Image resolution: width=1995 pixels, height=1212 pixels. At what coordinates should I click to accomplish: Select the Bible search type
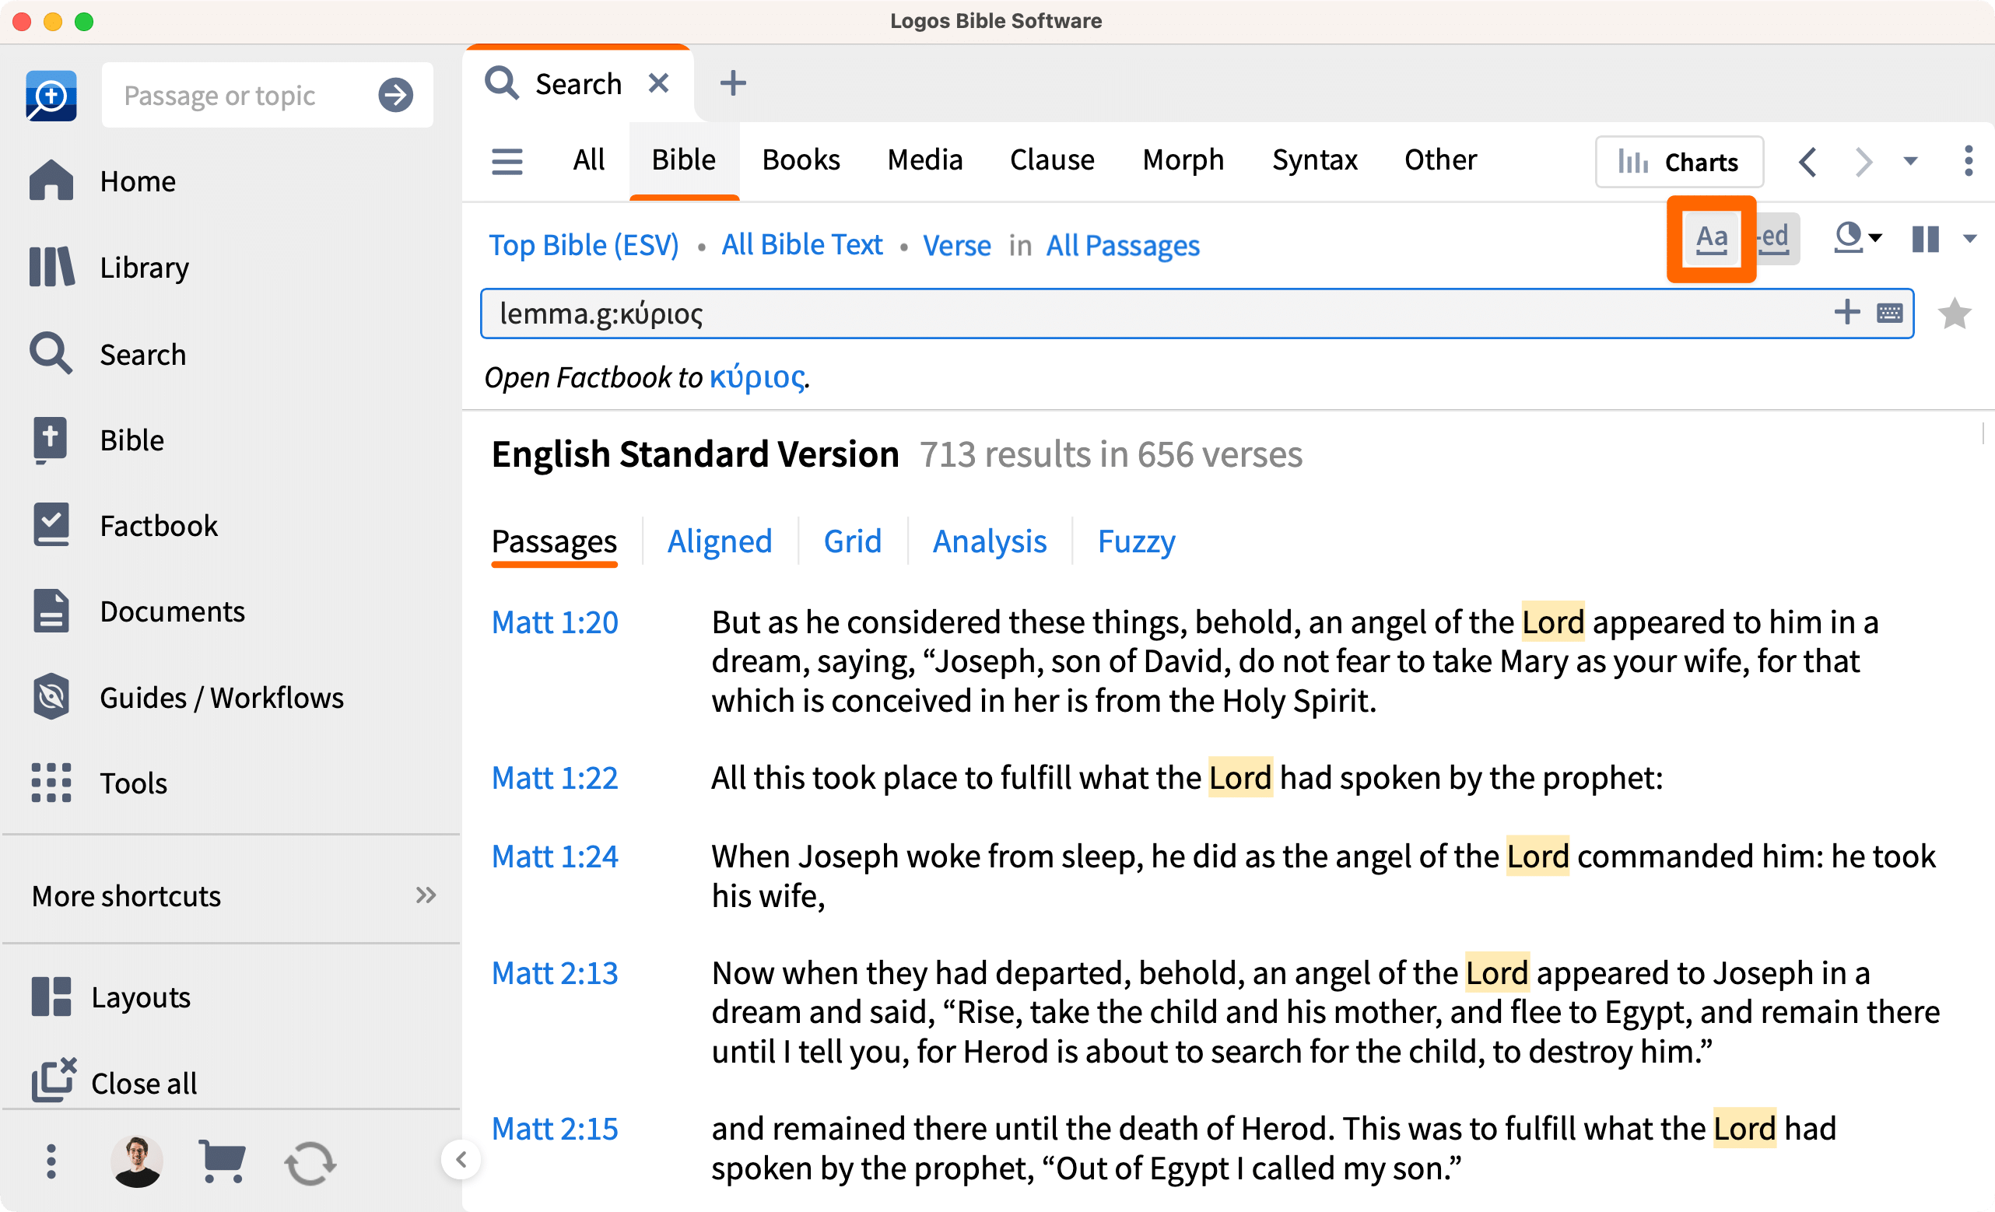tap(684, 159)
